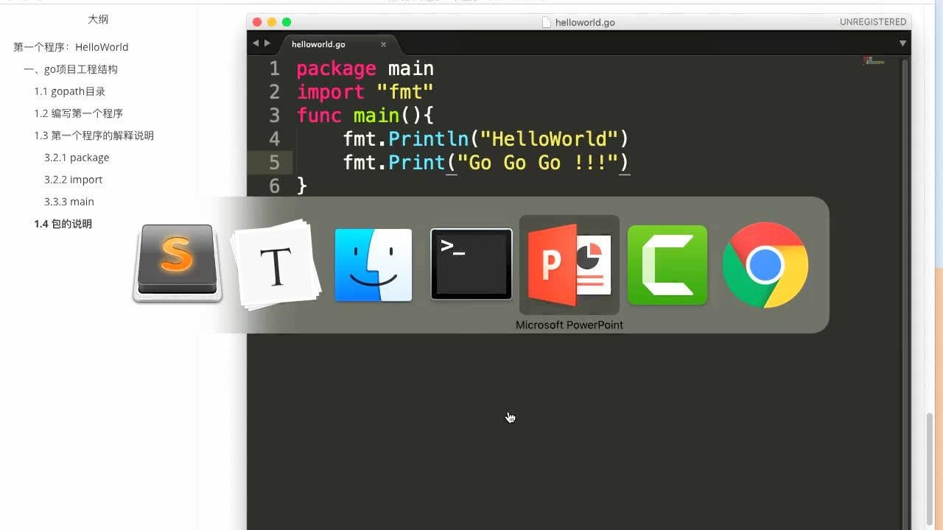Click the 大纲 outline header
The image size is (943, 530).
click(x=98, y=19)
